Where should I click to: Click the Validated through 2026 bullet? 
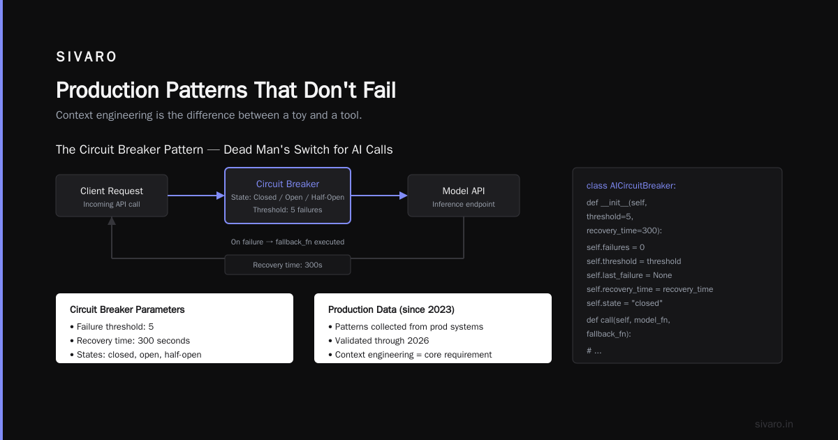380,341
